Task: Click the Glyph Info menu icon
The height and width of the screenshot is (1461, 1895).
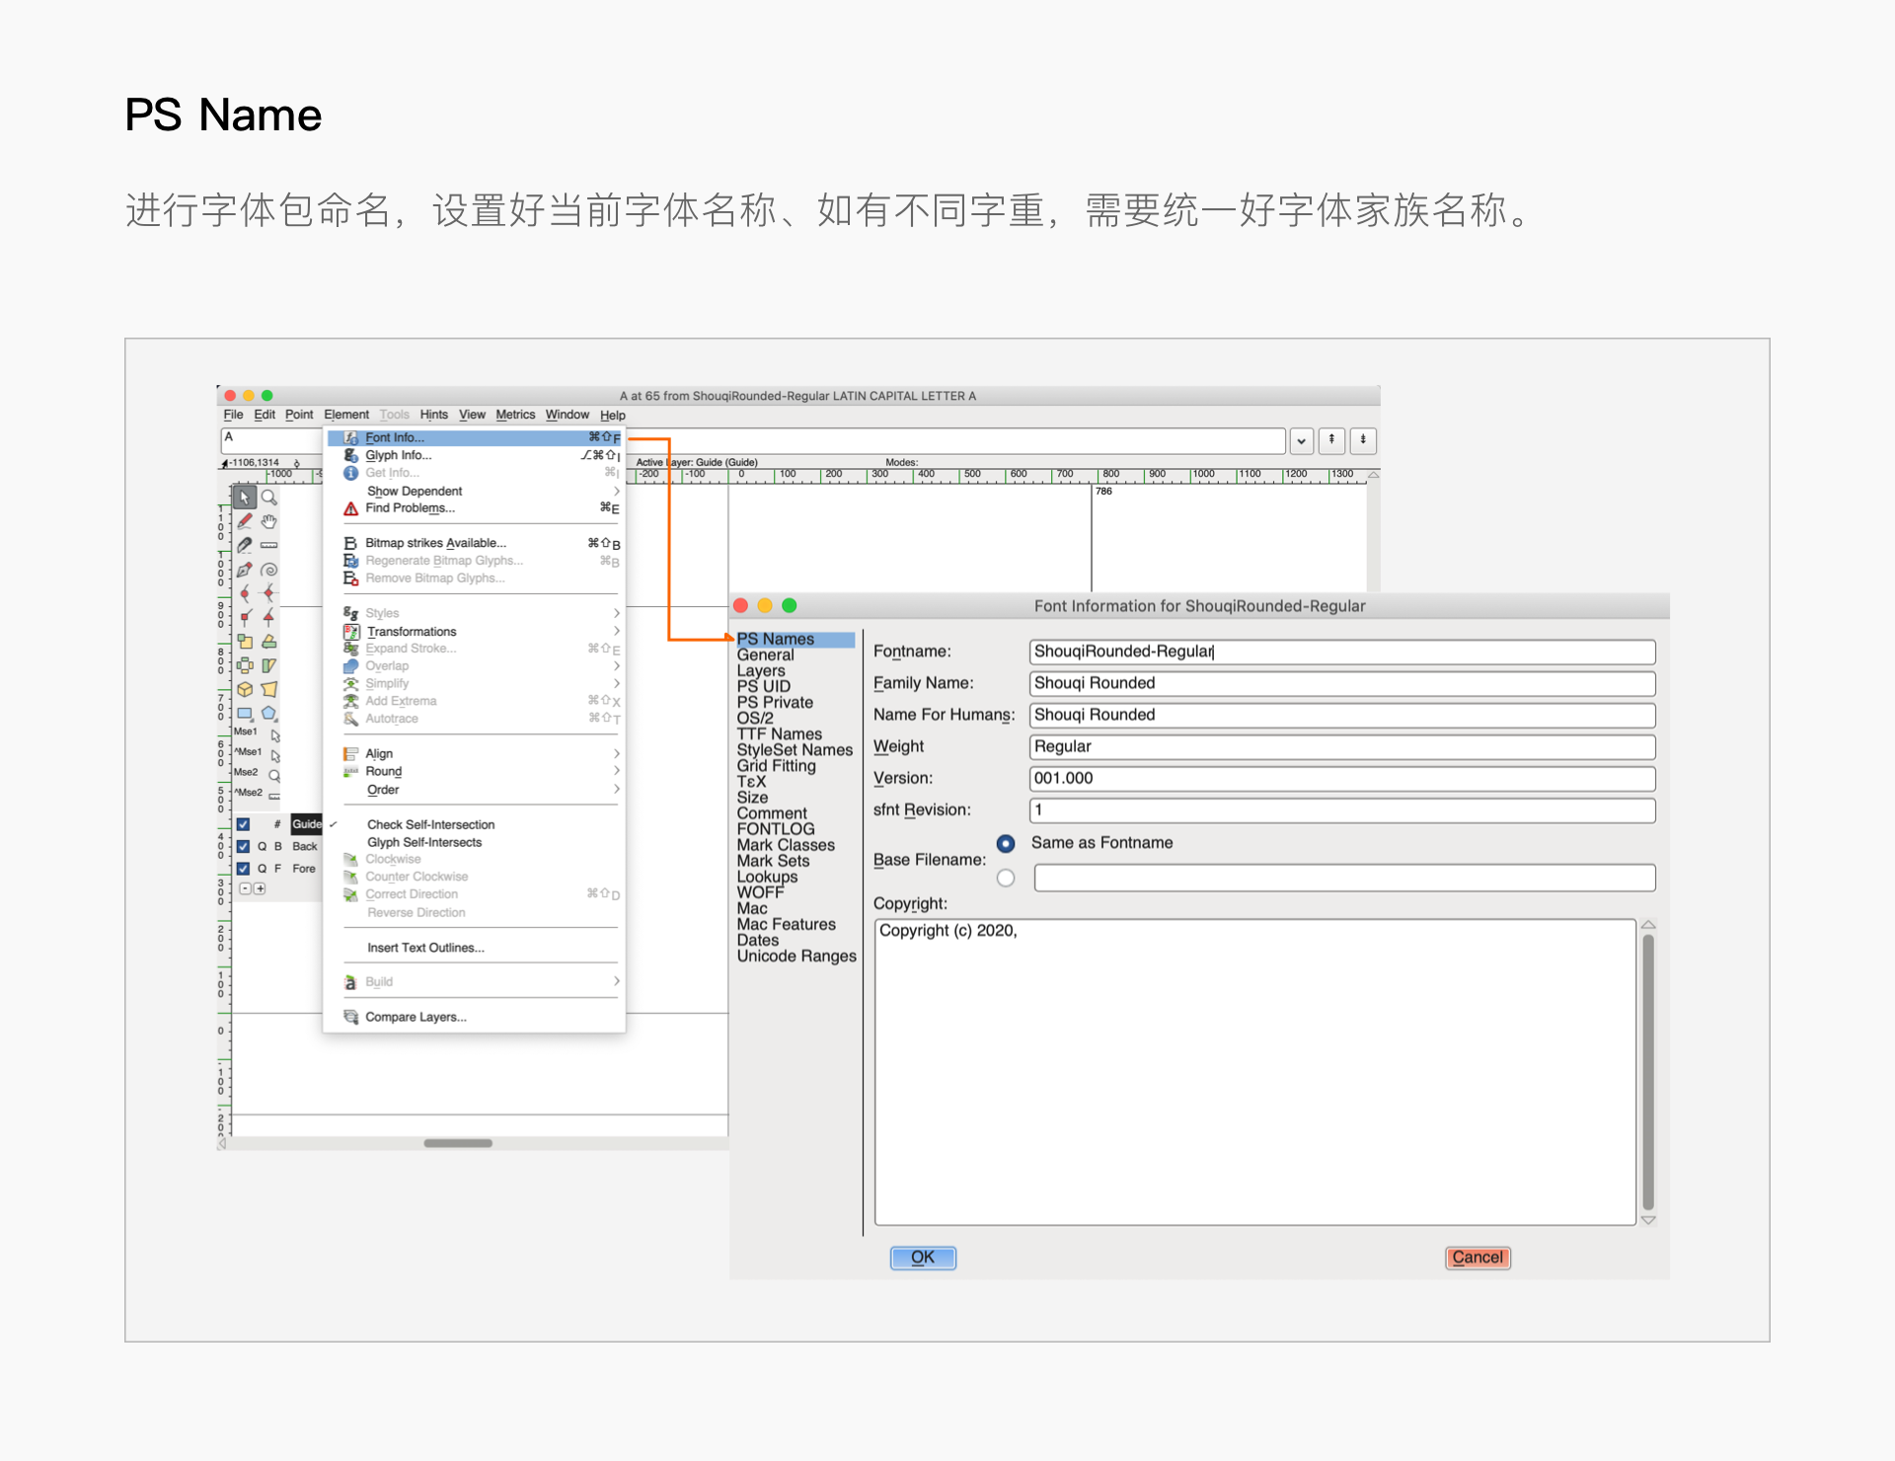Action: [x=350, y=455]
